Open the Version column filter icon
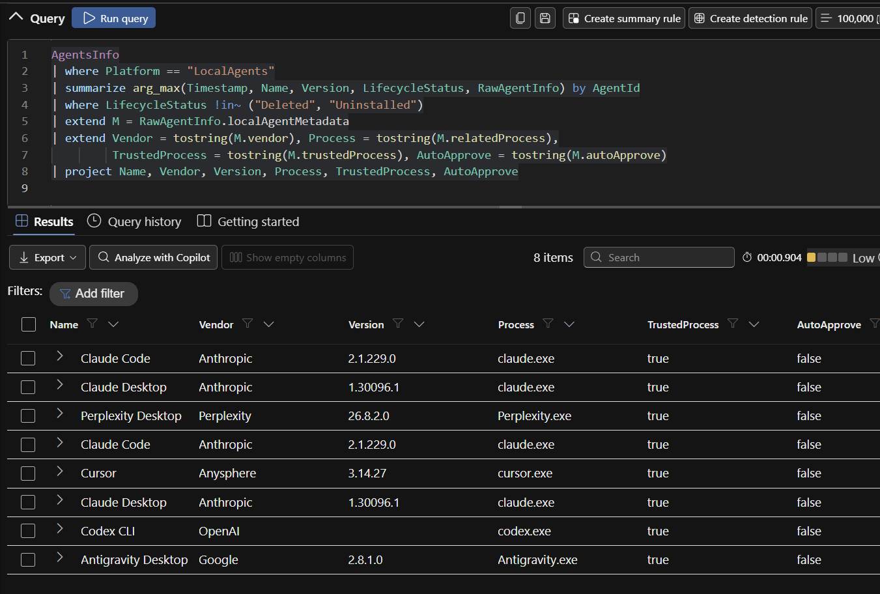This screenshot has width=880, height=594. [398, 324]
